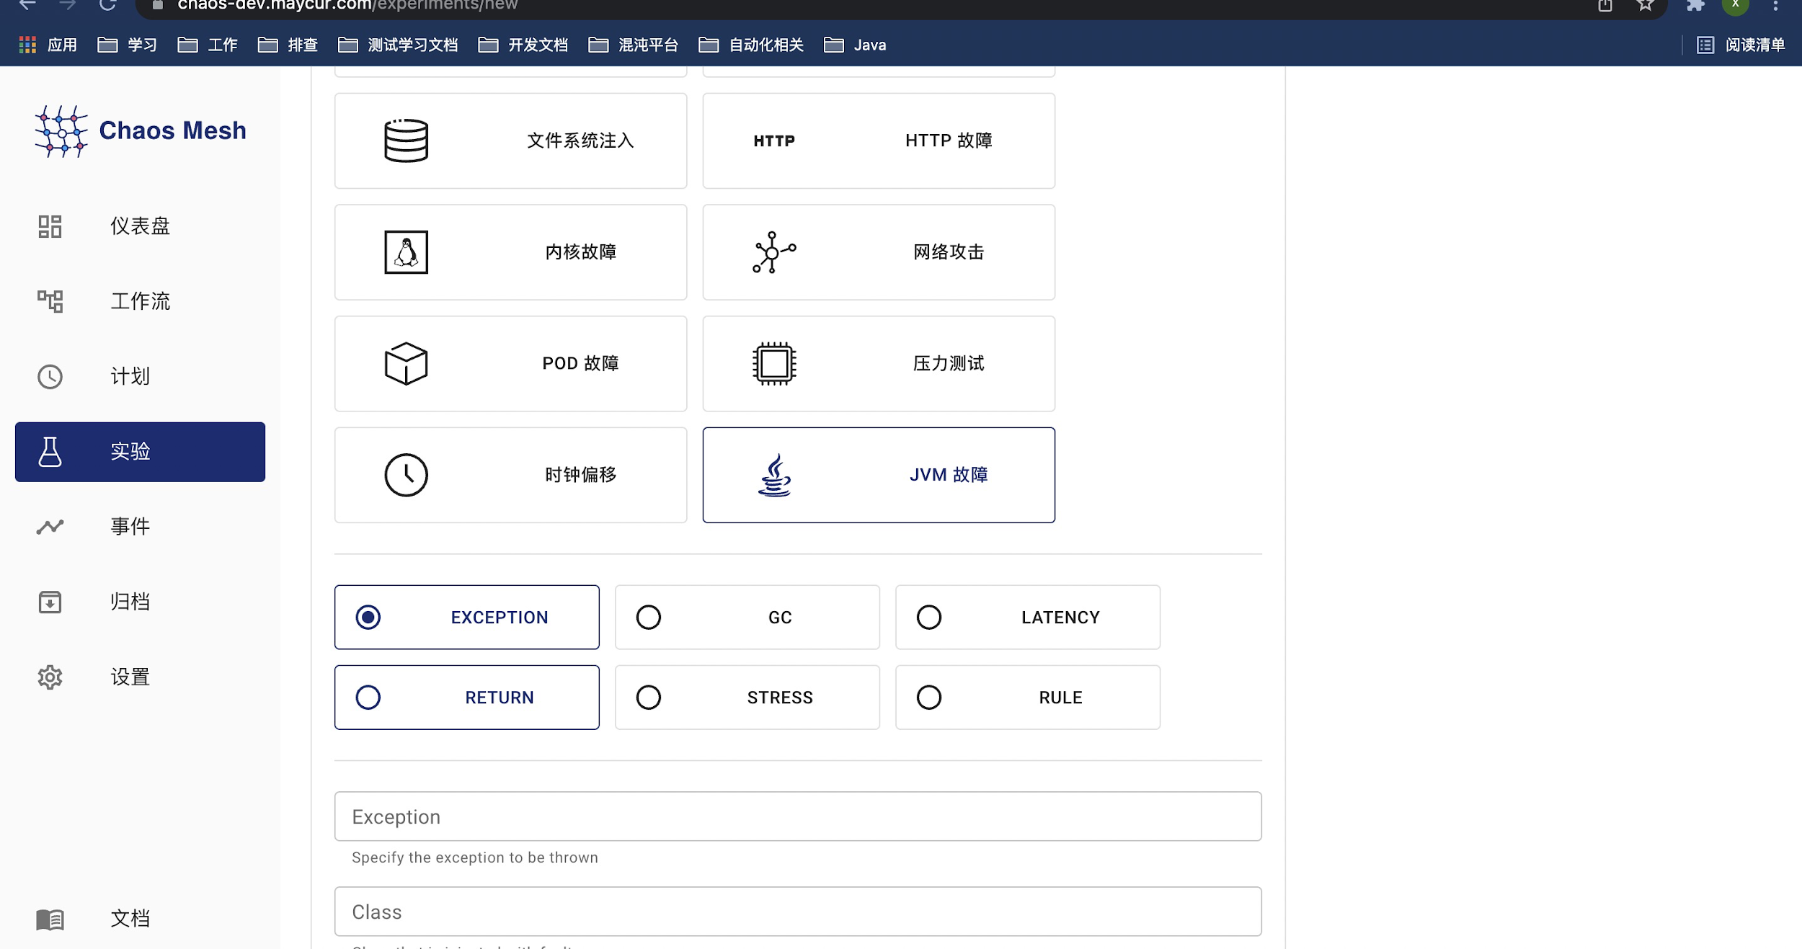Screen dimensions: 1802x949
Task: Open the Java bookmarks folder
Action: 856,45
